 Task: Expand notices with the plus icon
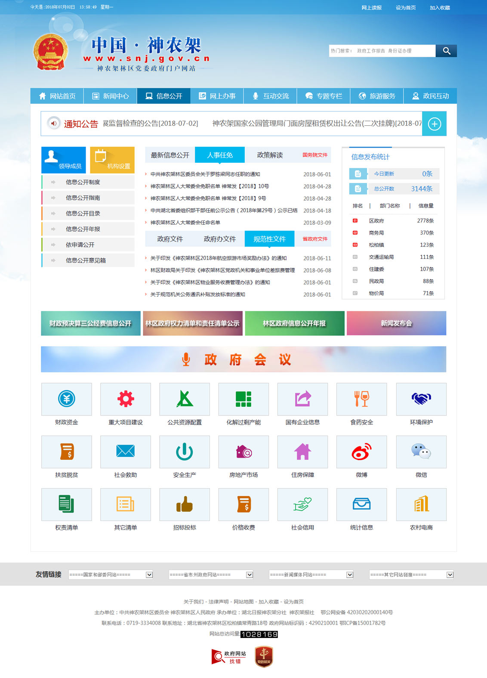(x=434, y=124)
